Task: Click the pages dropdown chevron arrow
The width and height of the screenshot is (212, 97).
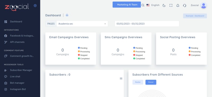Action: pos(105,24)
